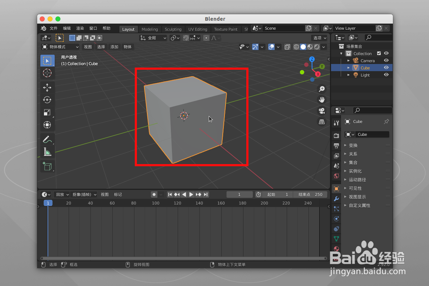The image size is (429, 286).
Task: Open Output properties tab icon
Action: 336,146
